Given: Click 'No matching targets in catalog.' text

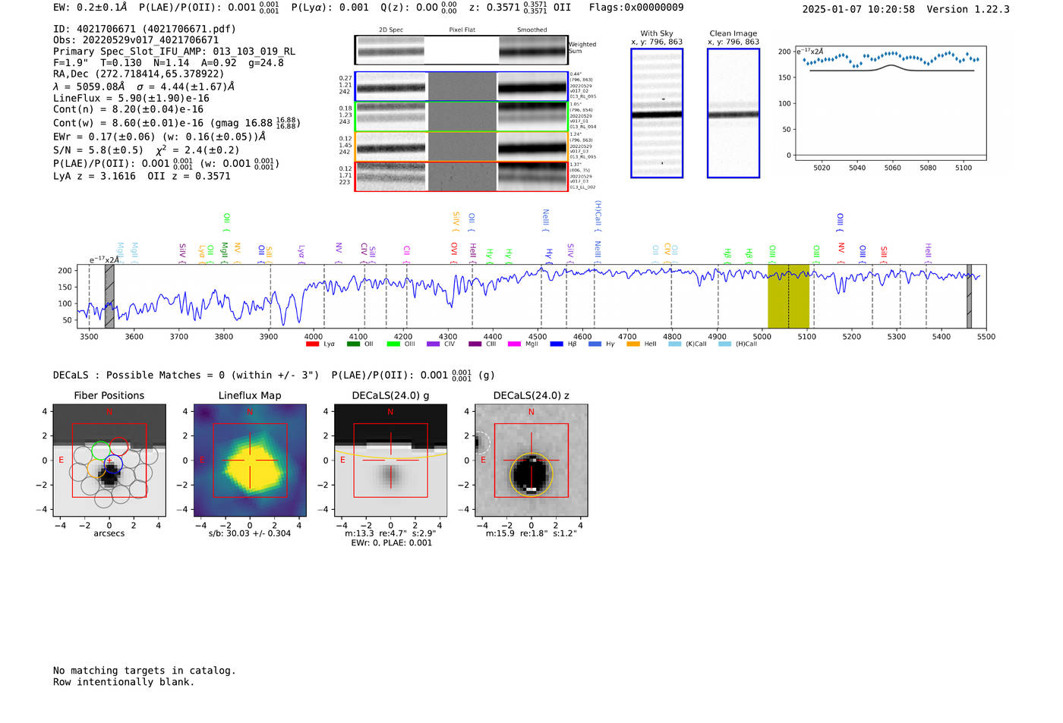Looking at the screenshot, I should [144, 671].
